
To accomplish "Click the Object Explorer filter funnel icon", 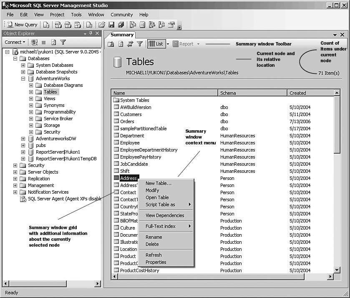I will pyautogui.click(x=63, y=42).
